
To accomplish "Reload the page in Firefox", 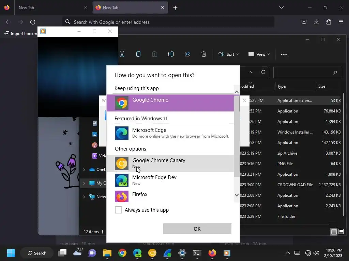I will pos(33,22).
